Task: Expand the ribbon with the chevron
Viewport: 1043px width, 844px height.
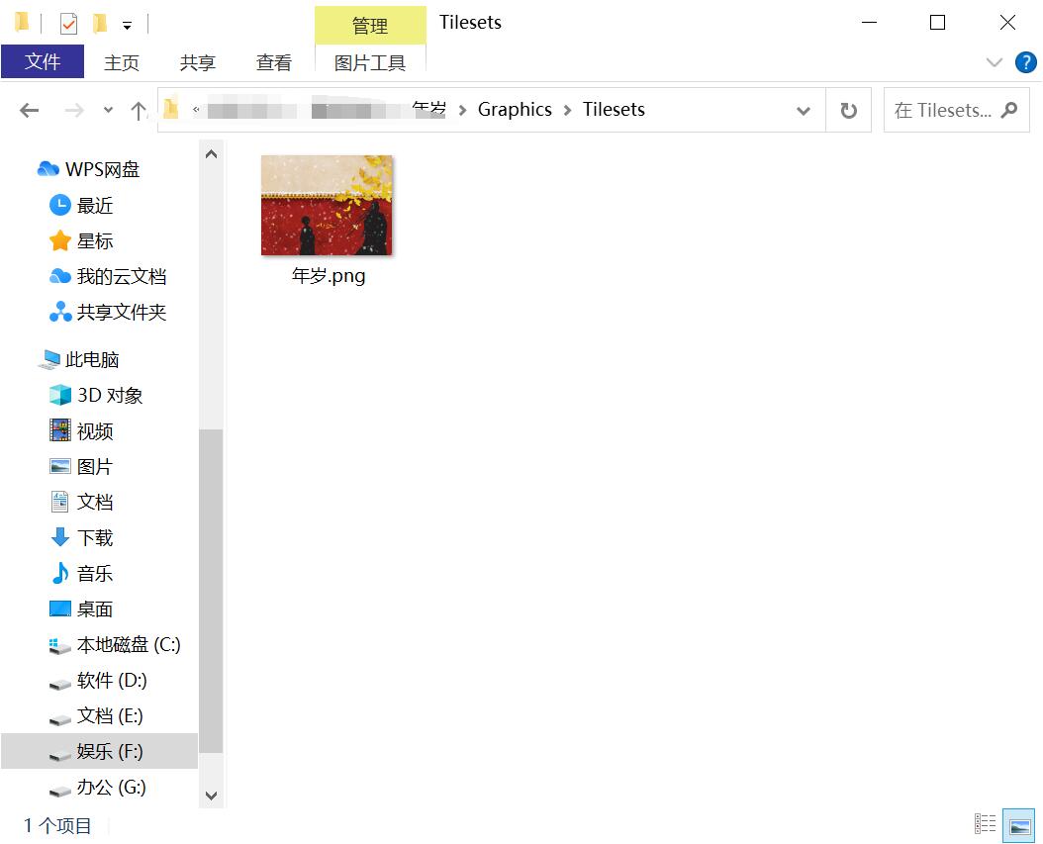Action: [x=994, y=62]
